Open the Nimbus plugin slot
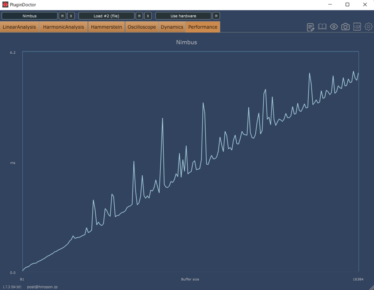 coord(30,16)
